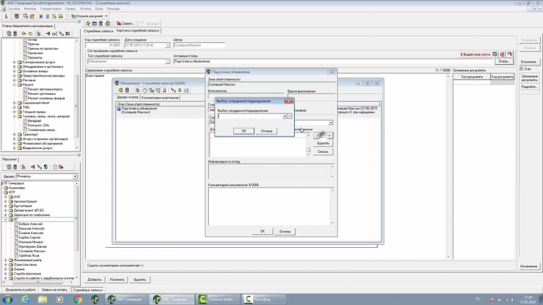Screen dimensions: 543x305
Task: Click the tree view icon in the Персонал panel toolbar
Action: tap(24, 167)
